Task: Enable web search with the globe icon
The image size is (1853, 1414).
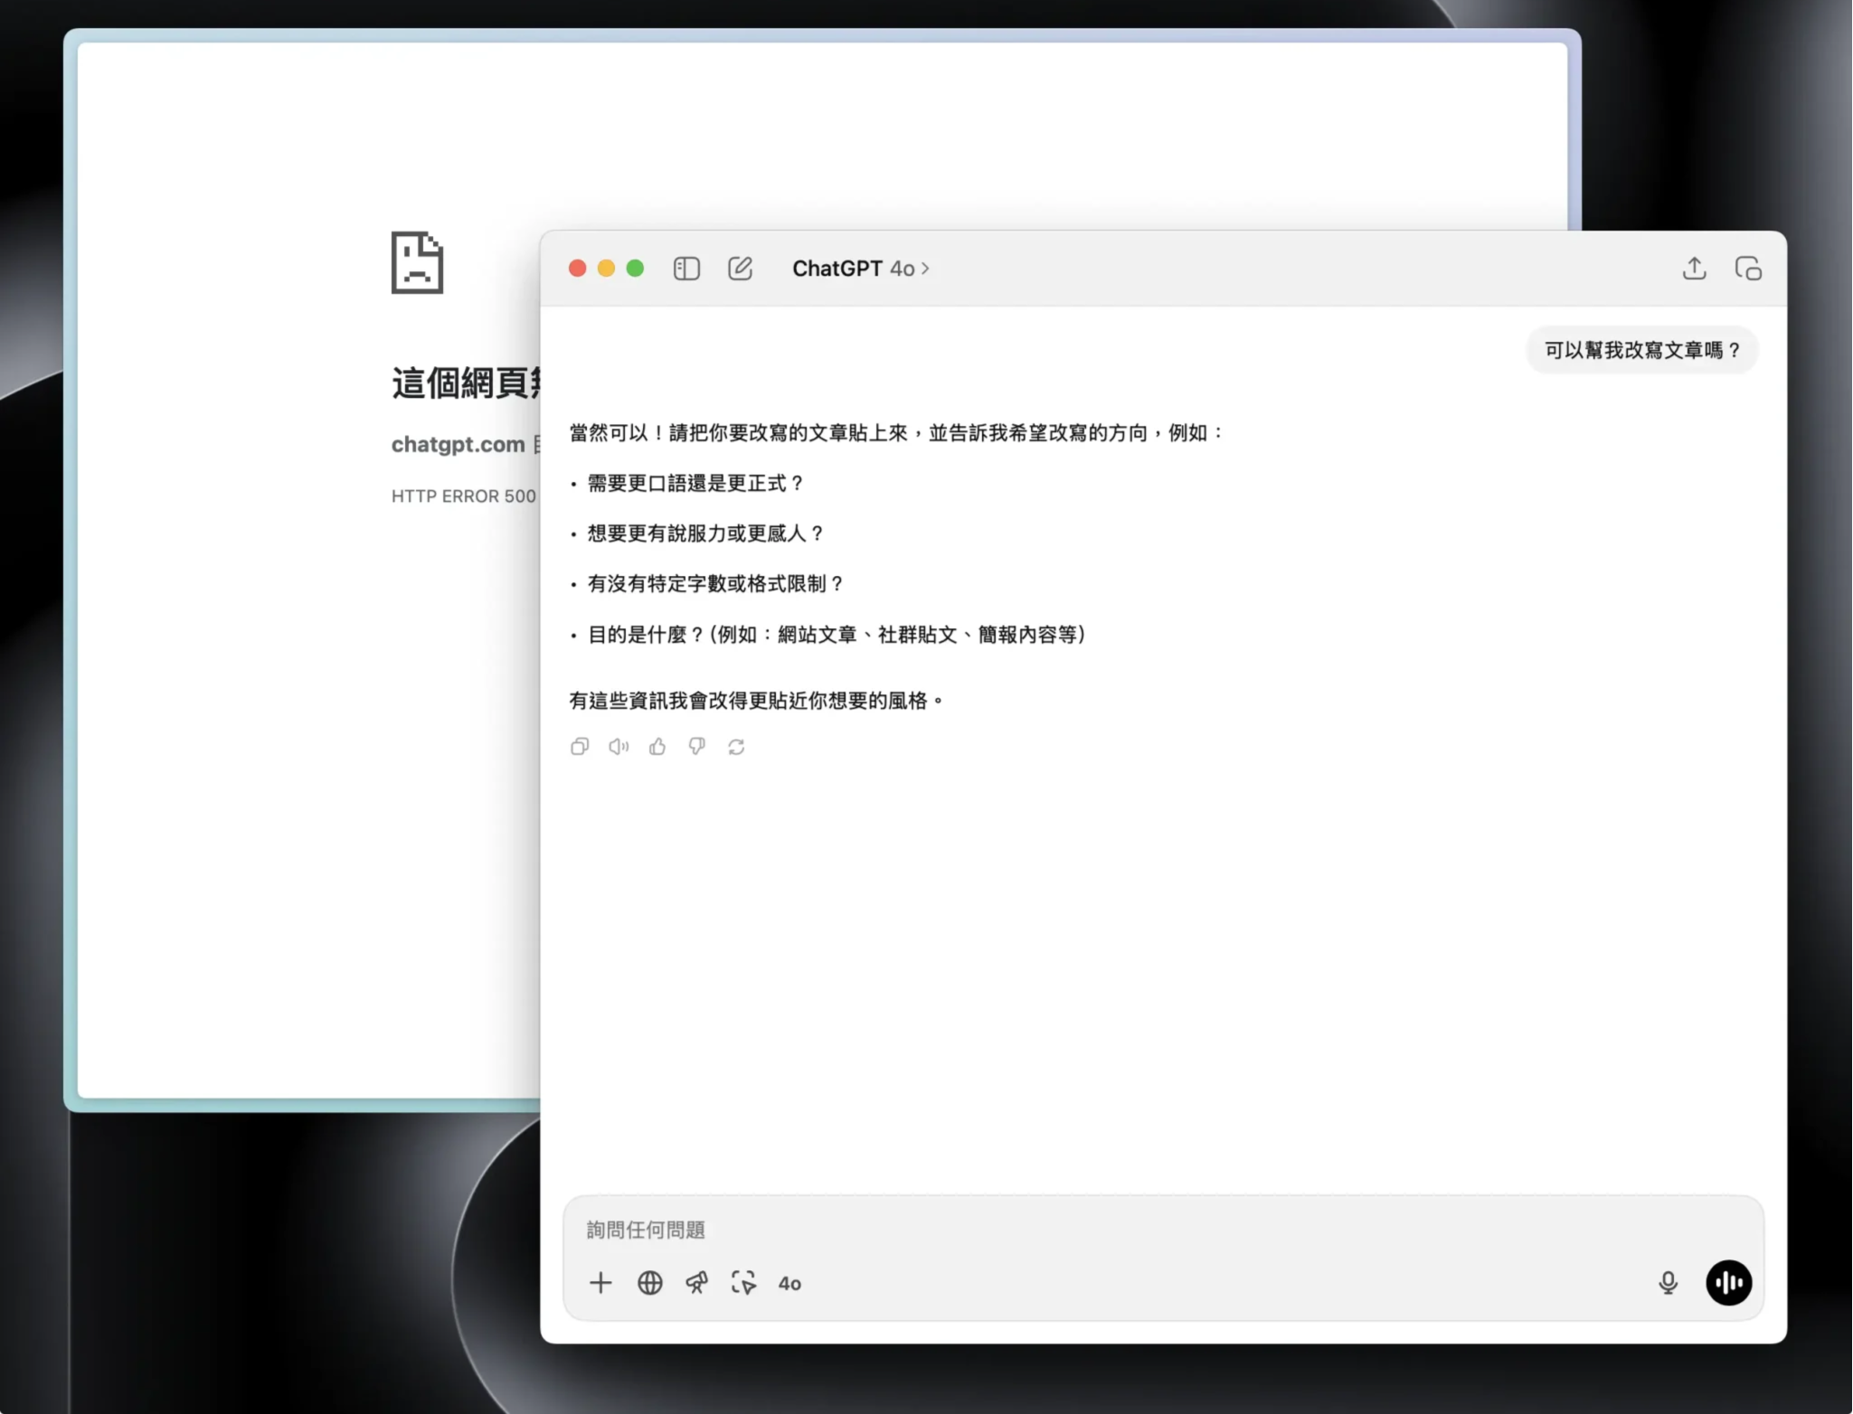Action: coord(648,1283)
